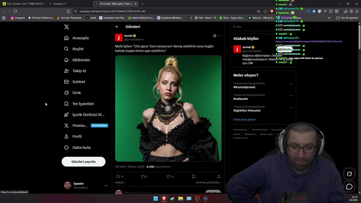Go to Anasayfa in the sidebar
This screenshot has width=361, height=203.
pos(76,38)
